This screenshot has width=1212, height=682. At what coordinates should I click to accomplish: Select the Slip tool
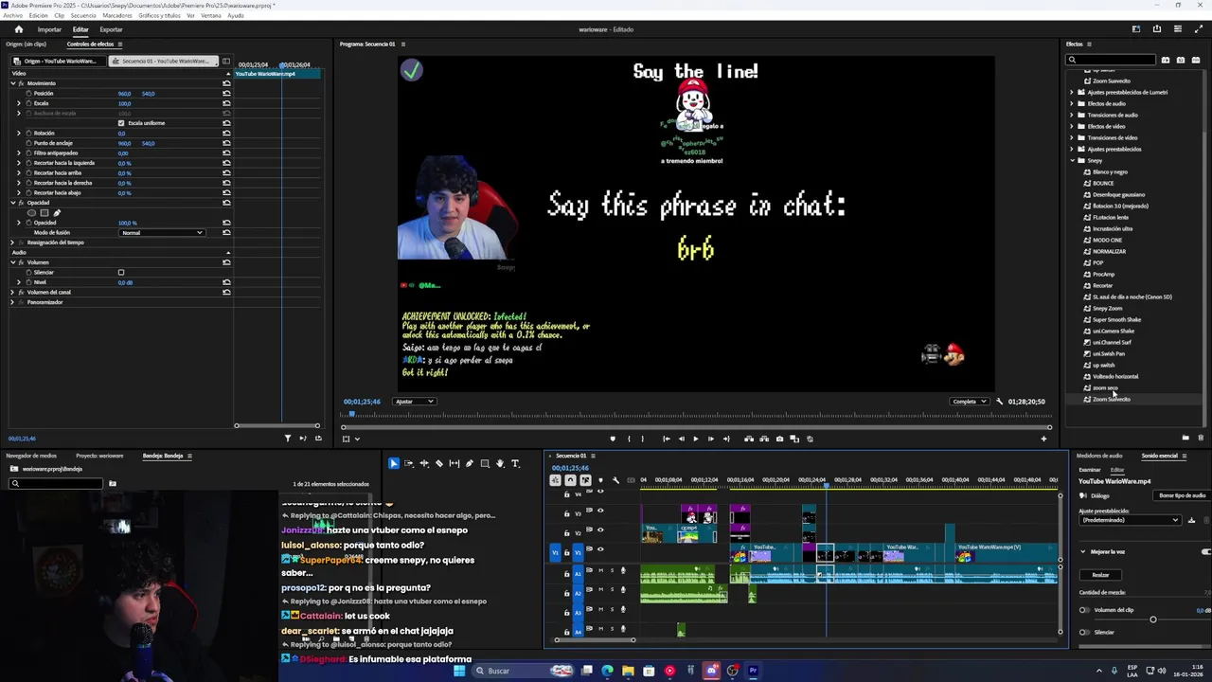click(454, 463)
